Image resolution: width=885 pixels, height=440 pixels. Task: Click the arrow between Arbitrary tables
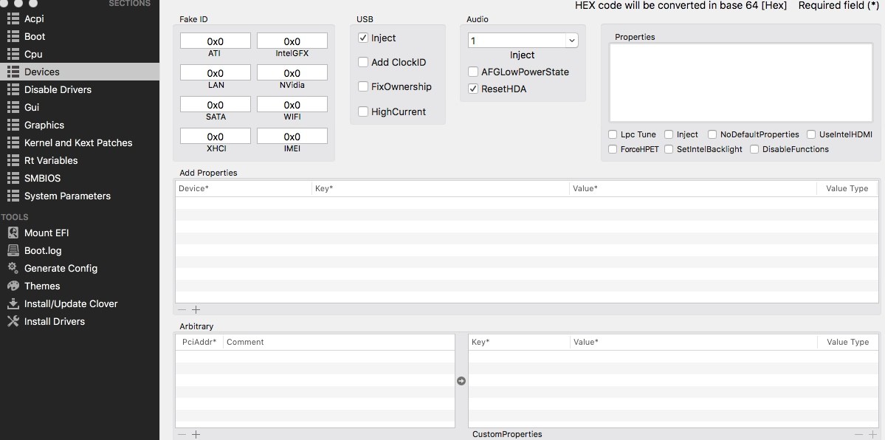coord(461,381)
